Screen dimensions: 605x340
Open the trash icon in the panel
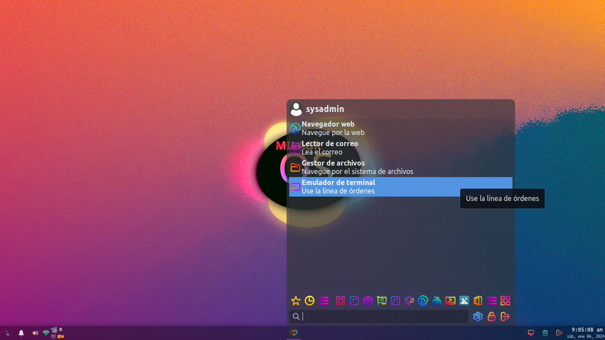click(x=545, y=333)
